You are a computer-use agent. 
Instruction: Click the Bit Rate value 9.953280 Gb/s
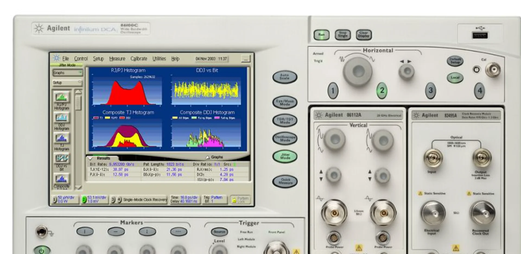[122, 164]
